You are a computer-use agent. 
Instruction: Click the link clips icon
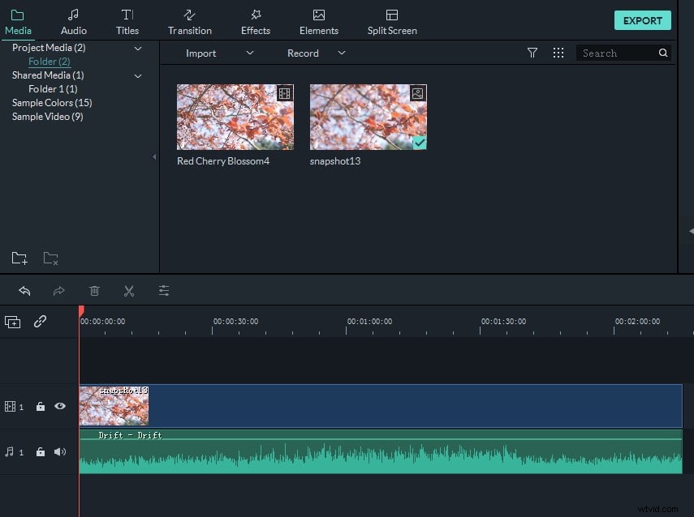(x=39, y=322)
